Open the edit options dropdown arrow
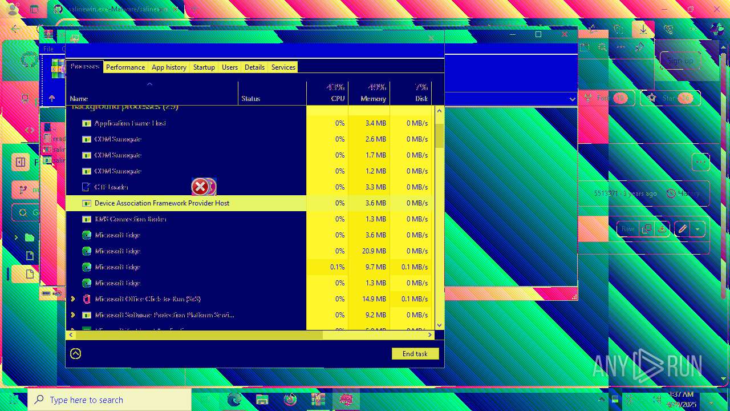This screenshot has width=730, height=411. [x=697, y=229]
